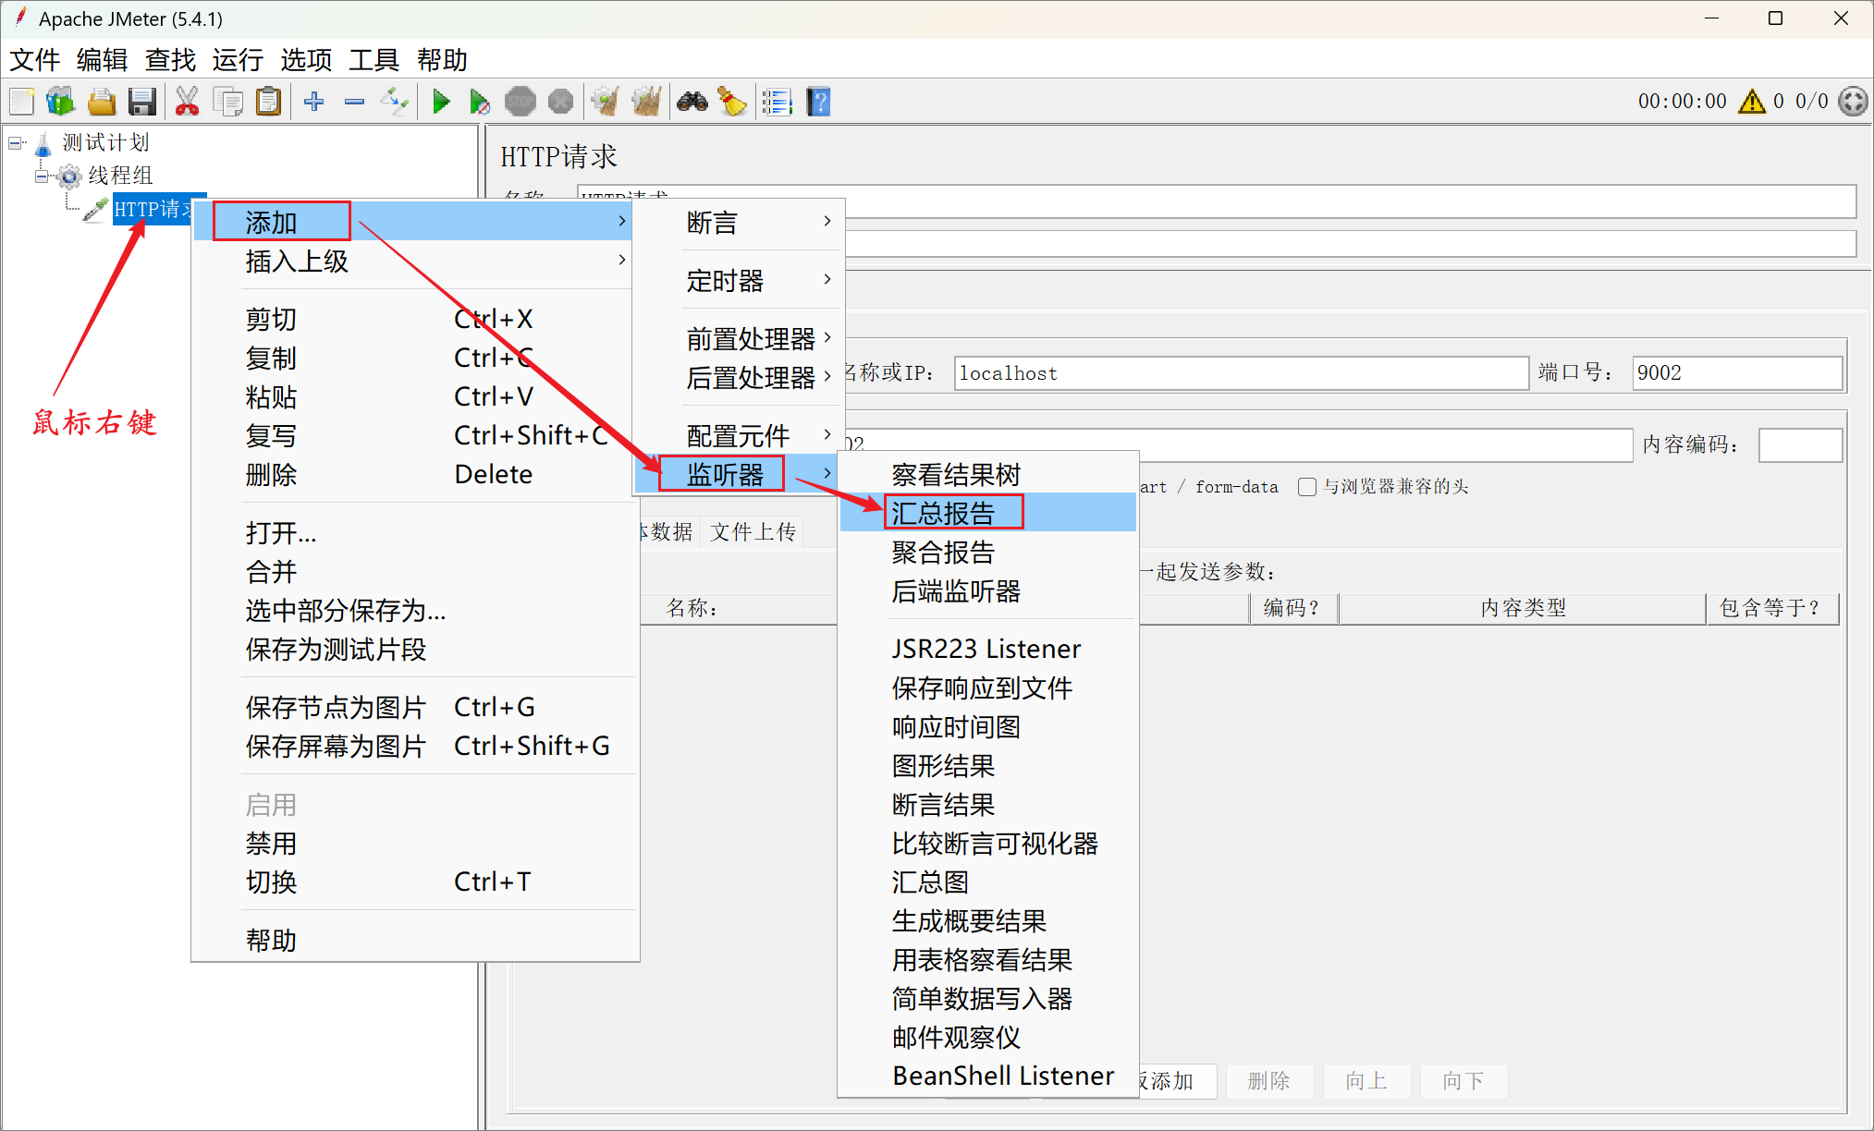Open the Function Helper list icon
This screenshot has width=1874, height=1131.
click(x=778, y=102)
